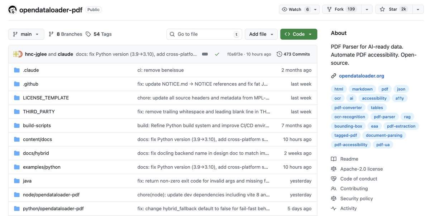Click the folder icon for LICENSE_TEMPLATE
The image size is (430, 216).
pyautogui.click(x=16, y=98)
